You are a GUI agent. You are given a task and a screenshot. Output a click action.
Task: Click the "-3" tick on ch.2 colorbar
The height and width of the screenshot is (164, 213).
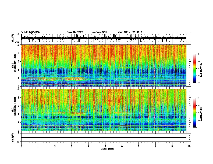pos(198,98)
